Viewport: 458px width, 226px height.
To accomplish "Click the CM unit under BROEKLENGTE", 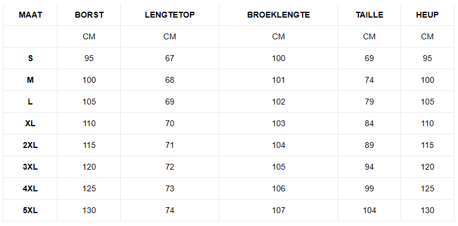I will coord(279,36).
